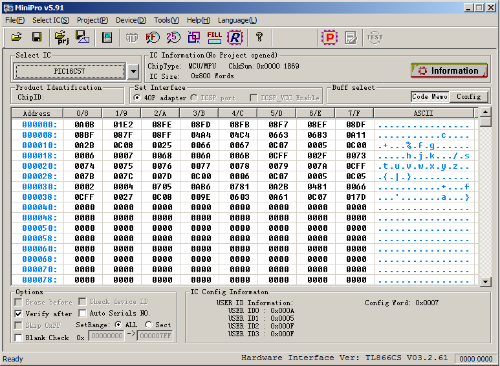Click the 25 series detect icon
This screenshot has width=500, height=366.
(x=173, y=38)
